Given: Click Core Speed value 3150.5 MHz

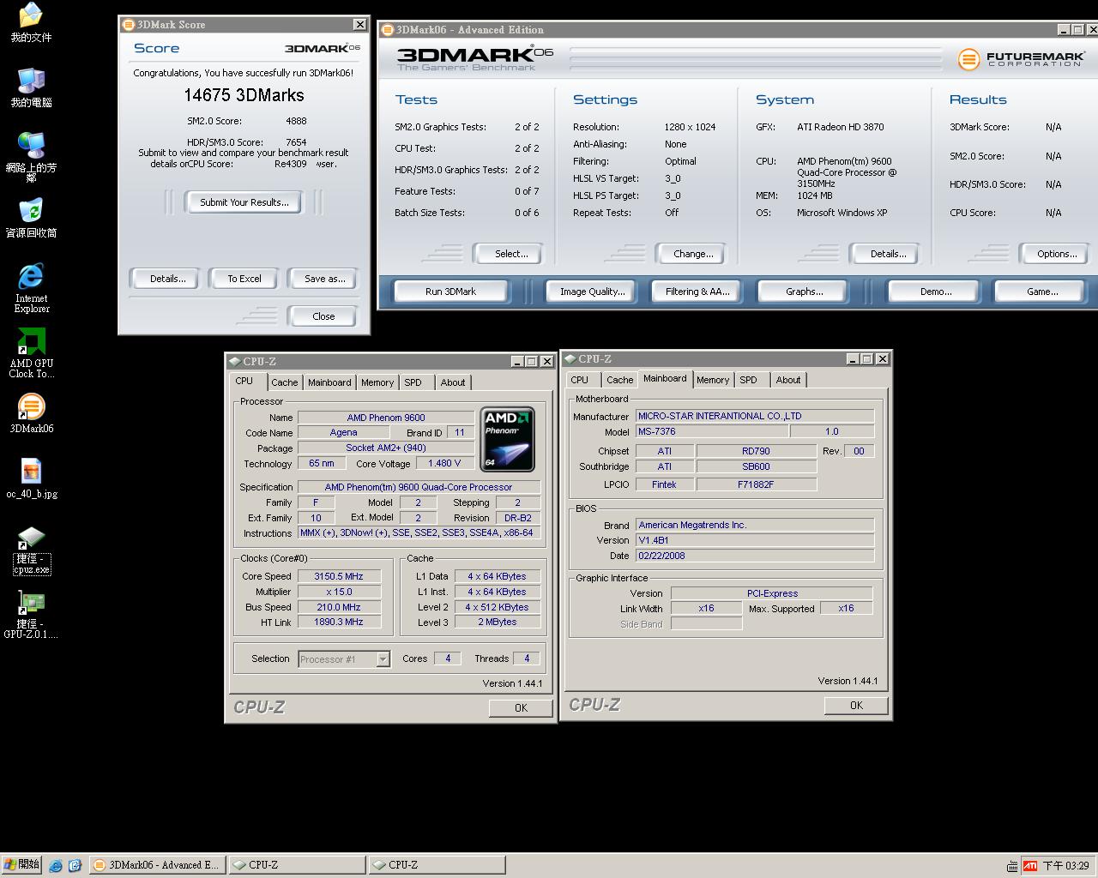Looking at the screenshot, I should (x=339, y=576).
